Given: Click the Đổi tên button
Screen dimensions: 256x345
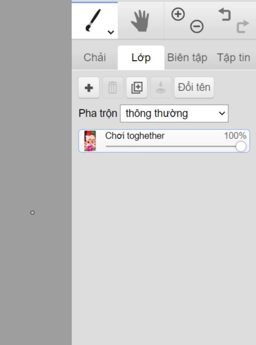Looking at the screenshot, I should pos(194,87).
